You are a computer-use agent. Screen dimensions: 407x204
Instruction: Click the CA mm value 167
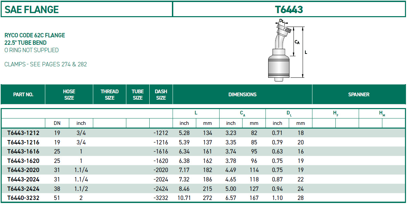click(254, 198)
